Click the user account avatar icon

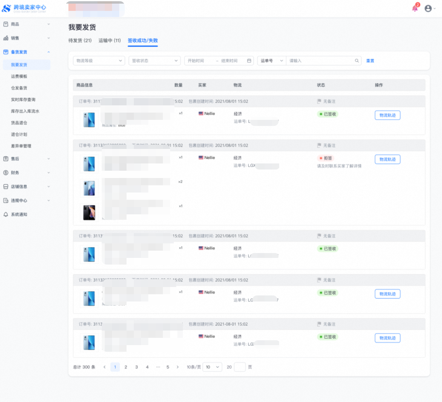(428, 8)
